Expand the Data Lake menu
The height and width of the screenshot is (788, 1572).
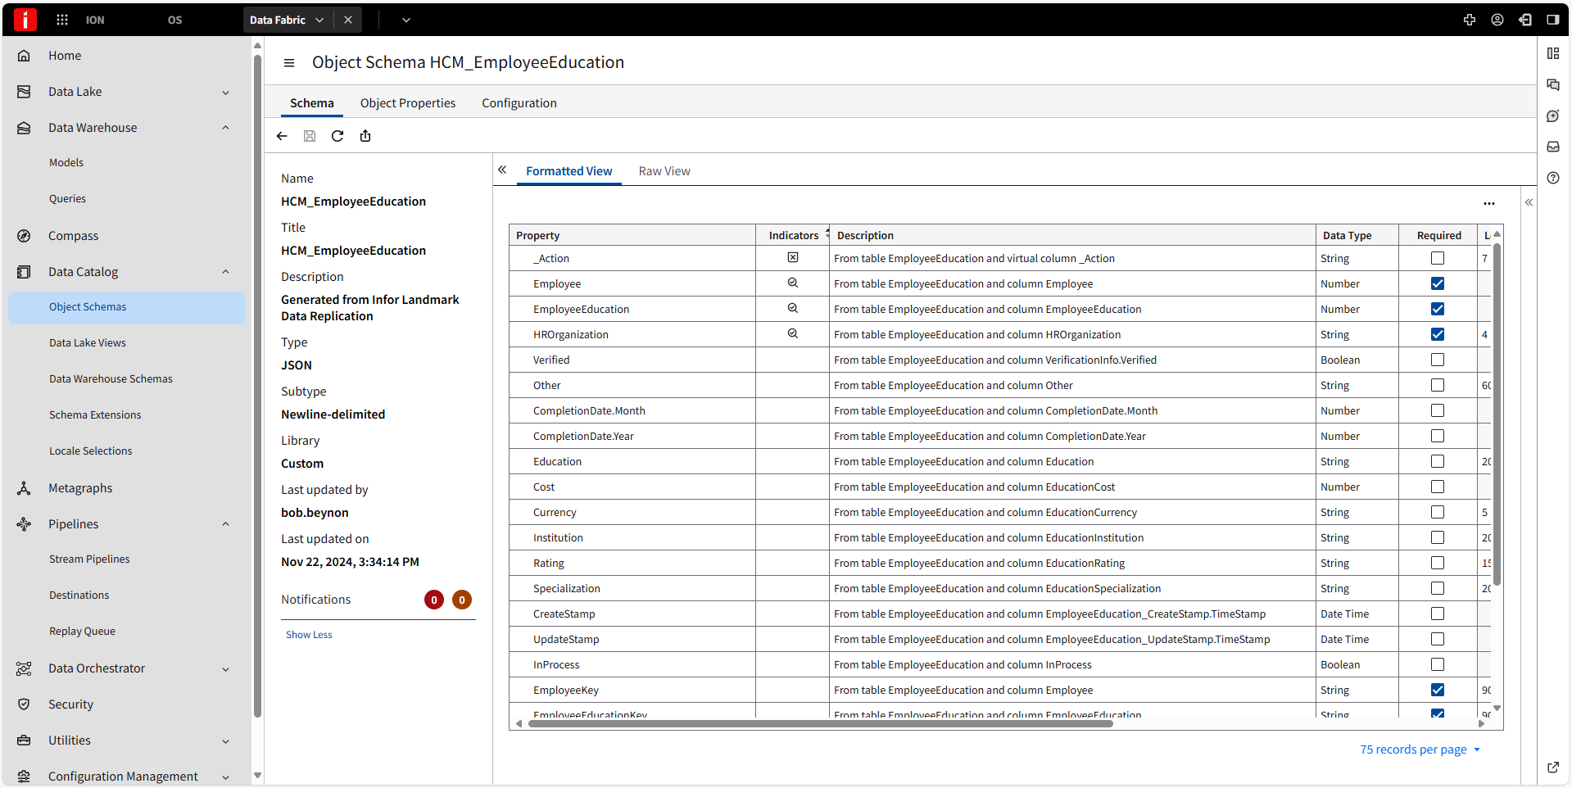225,93
